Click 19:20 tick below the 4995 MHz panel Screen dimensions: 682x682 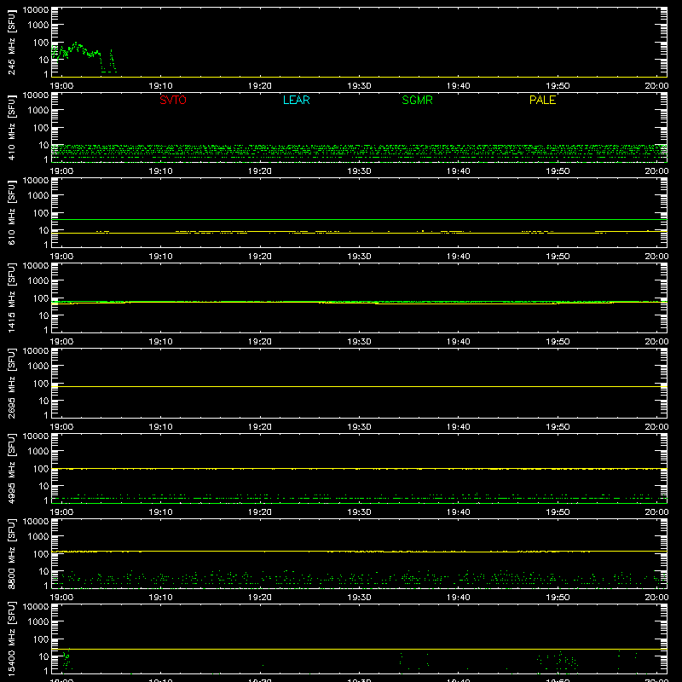coord(260,512)
